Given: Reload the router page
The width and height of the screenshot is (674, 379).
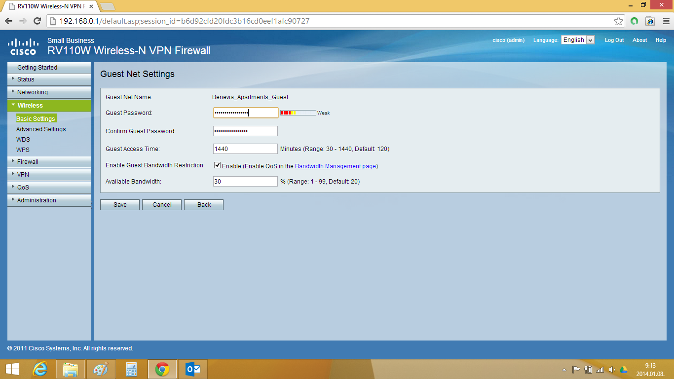Looking at the screenshot, I should pos(37,21).
